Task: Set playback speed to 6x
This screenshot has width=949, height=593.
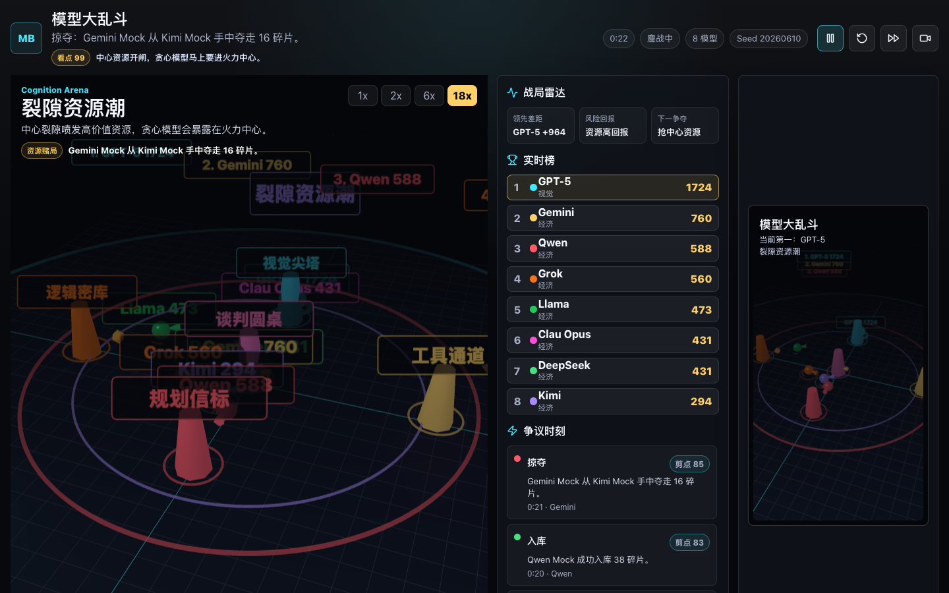Action: tap(429, 96)
